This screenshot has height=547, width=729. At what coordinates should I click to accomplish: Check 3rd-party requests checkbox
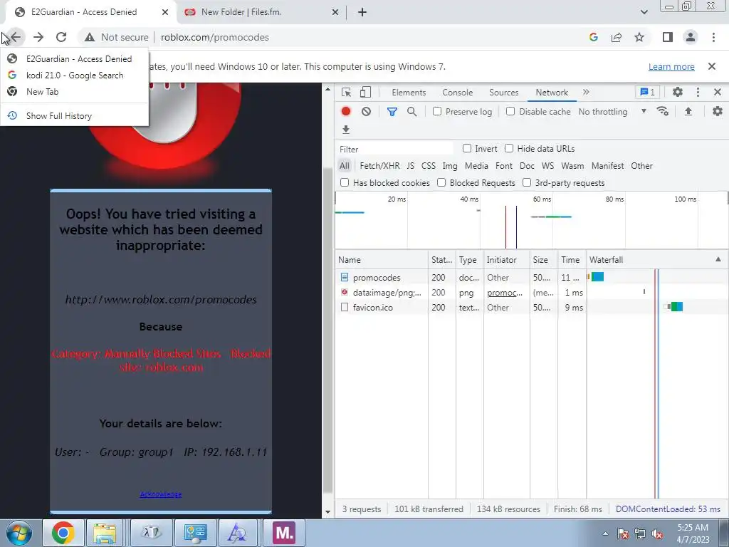(527, 182)
